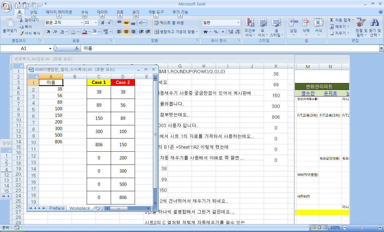Screen dimensions: 384x232
Task: Click the percent style button
Action: 216,32
